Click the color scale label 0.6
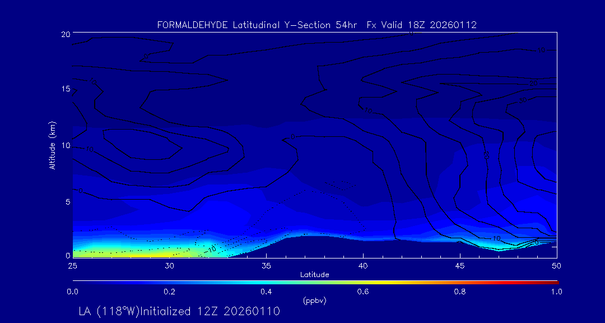The image size is (605, 323). (363, 292)
